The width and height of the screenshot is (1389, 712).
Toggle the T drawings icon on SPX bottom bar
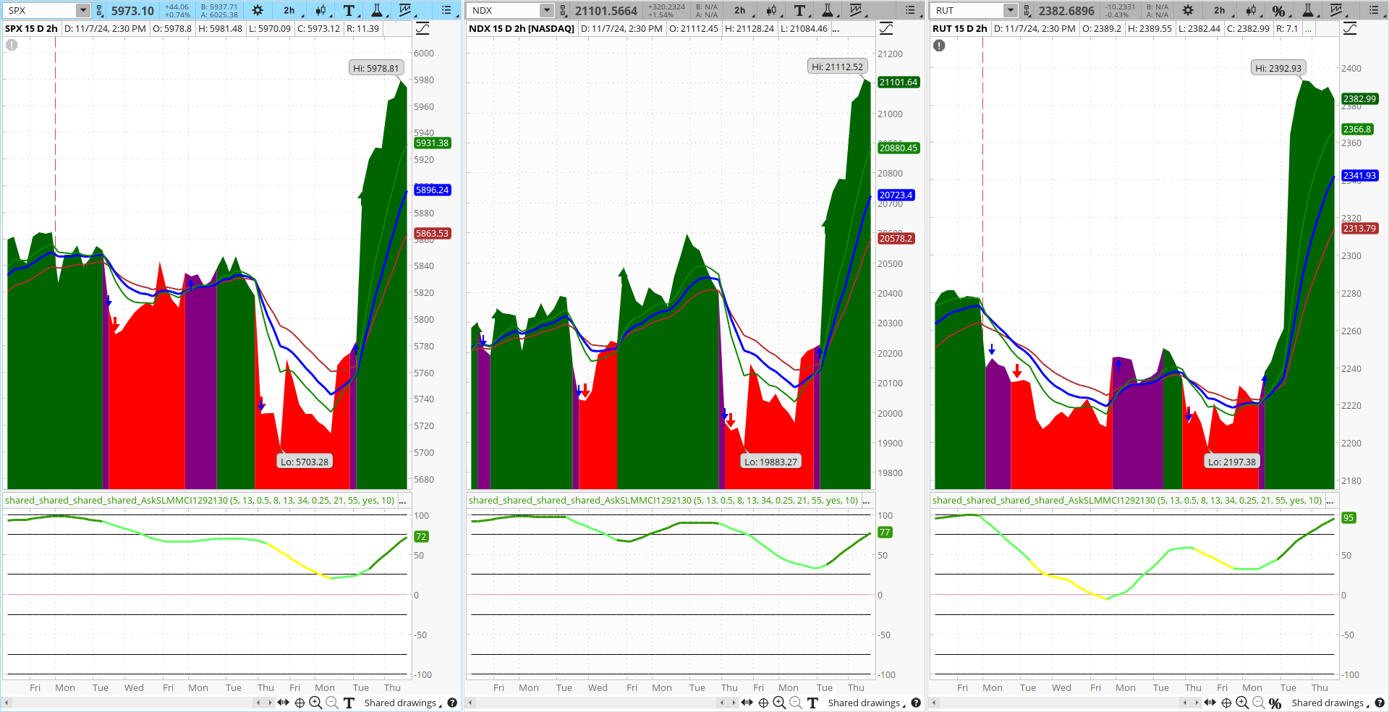(350, 703)
